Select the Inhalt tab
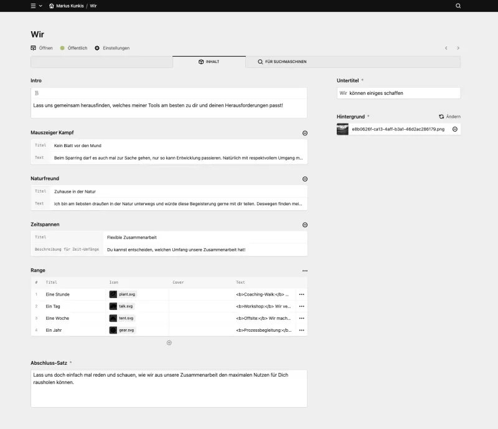The height and width of the screenshot is (429, 498). [x=210, y=62]
